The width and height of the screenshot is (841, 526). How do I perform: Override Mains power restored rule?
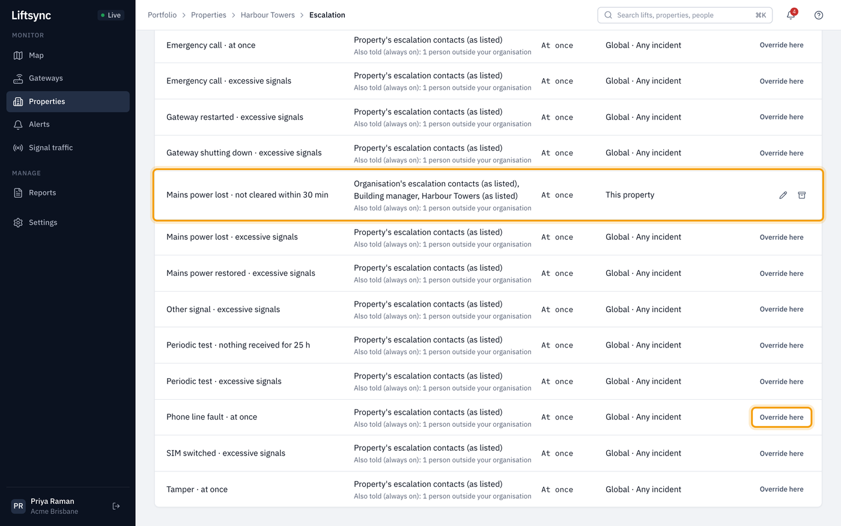pos(782,274)
